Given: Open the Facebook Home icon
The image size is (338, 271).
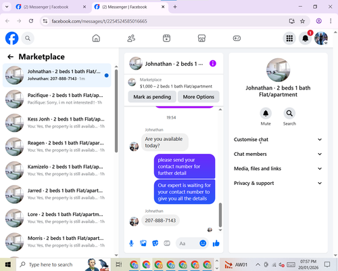Looking at the screenshot, I should (x=96, y=38).
